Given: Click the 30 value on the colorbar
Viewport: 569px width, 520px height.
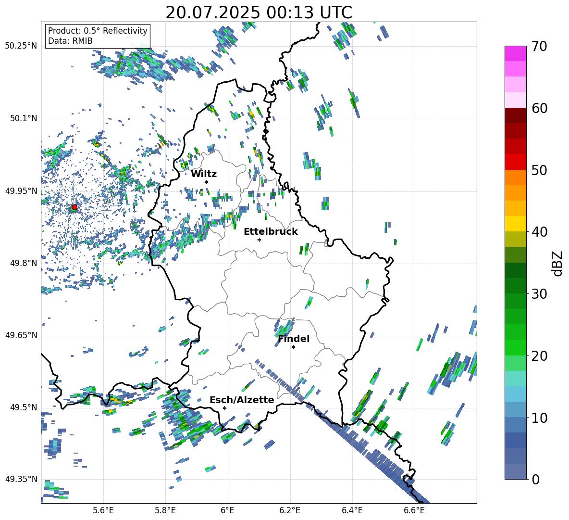Looking at the screenshot, I should click(539, 294).
